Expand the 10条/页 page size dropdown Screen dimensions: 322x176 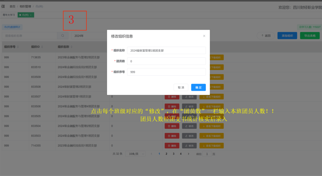135,154
